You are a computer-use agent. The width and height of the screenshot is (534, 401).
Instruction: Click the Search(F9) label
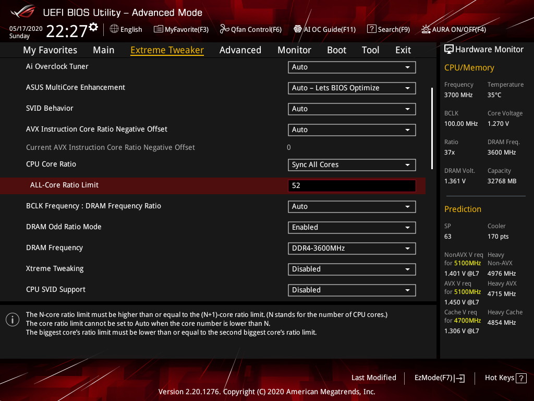click(x=394, y=29)
